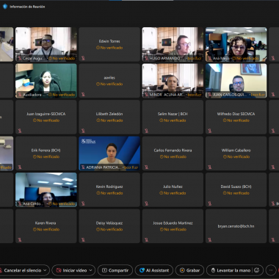The image size is (279, 279).
Task: Click muted mic icon on ADRIANA PATRICIA video
Action: coord(83,167)
